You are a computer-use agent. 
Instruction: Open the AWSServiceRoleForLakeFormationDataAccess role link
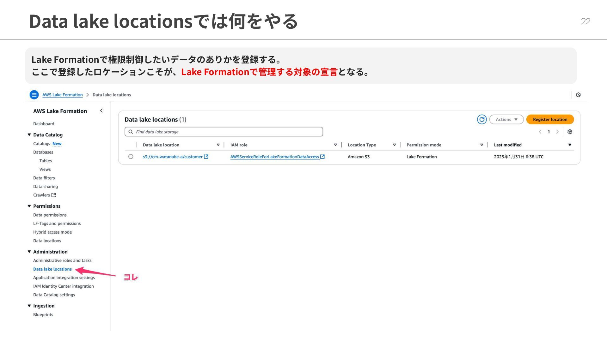[x=274, y=157]
